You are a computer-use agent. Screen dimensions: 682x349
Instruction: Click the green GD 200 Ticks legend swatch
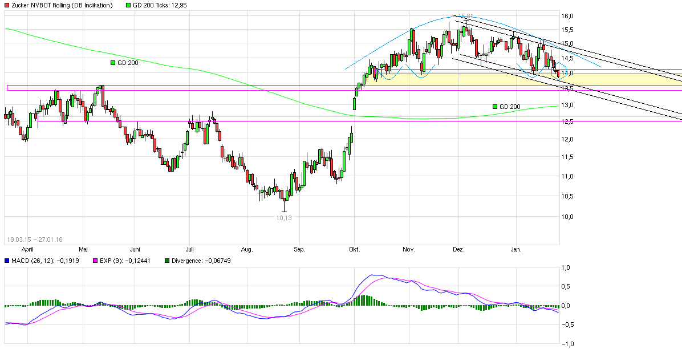(x=127, y=5)
